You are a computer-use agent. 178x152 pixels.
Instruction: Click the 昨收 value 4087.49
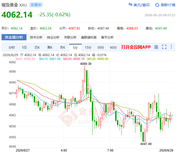click(x=103, y=28)
